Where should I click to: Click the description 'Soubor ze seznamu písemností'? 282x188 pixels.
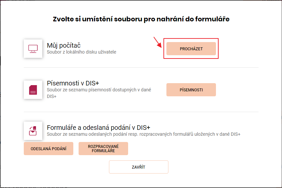point(99,90)
